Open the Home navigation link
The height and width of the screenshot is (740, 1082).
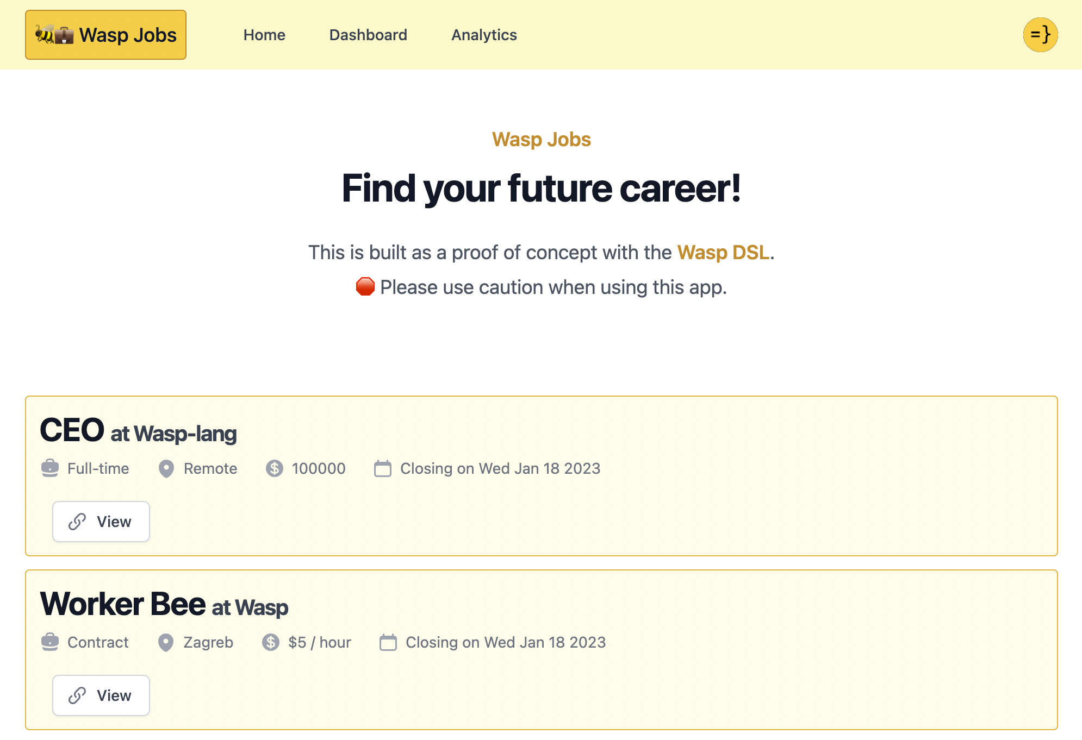click(x=264, y=35)
